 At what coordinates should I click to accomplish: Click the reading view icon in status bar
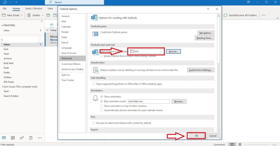240,144
